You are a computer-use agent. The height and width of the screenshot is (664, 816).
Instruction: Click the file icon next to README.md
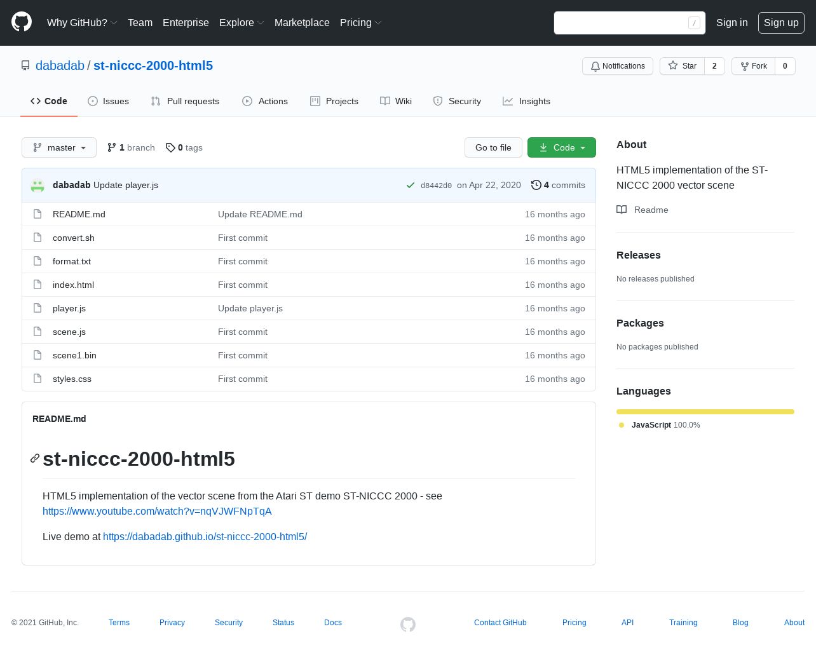37,214
